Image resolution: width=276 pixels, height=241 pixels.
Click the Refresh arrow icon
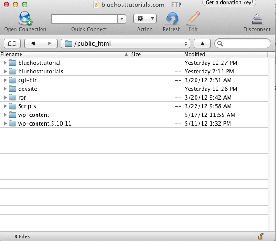[172, 18]
